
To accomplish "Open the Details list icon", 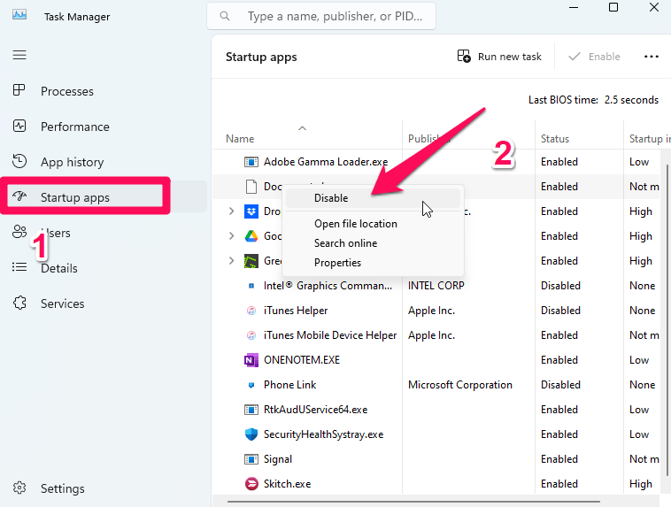I will (x=19, y=268).
